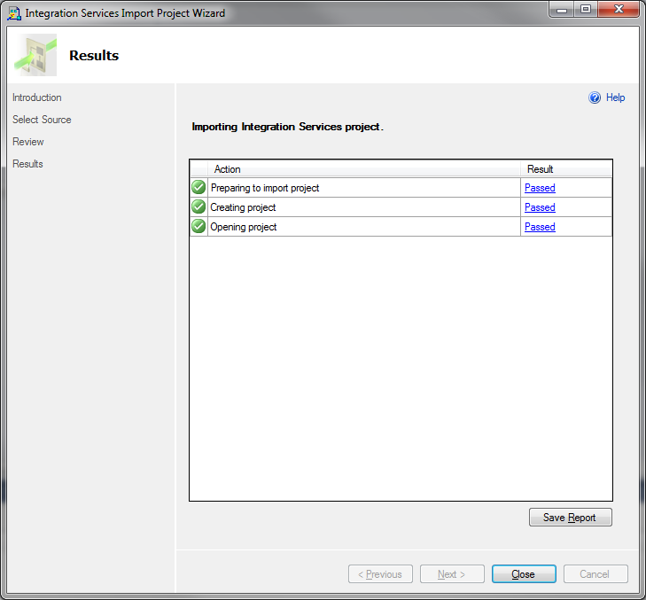
Task: Click the blue Help question mark icon
Action: pos(594,97)
